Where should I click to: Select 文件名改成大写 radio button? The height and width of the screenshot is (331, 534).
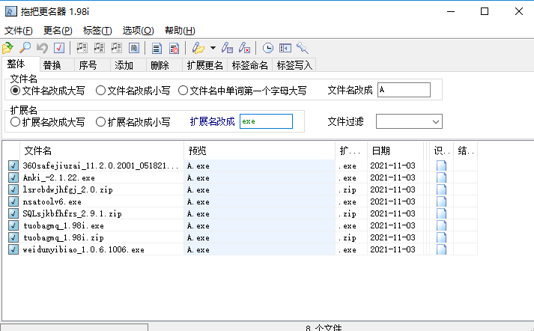coord(15,91)
